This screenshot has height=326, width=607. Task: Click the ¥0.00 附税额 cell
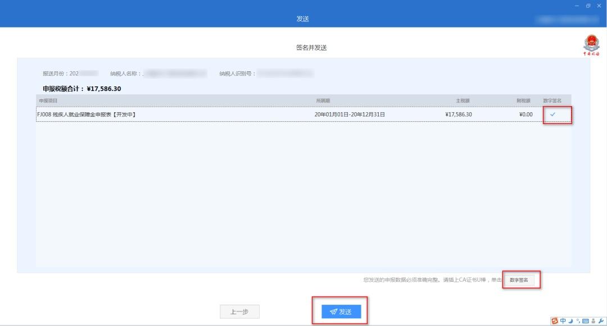[x=526, y=114]
